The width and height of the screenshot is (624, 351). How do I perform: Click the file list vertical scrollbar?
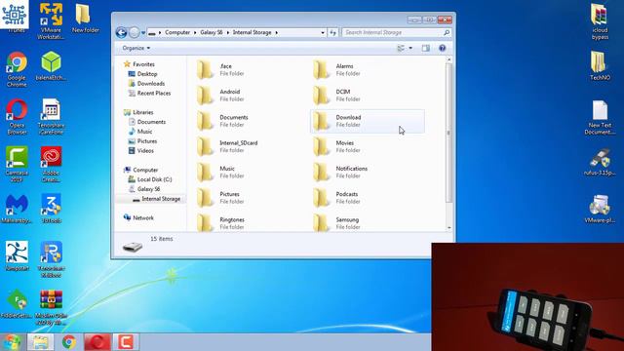(448, 133)
